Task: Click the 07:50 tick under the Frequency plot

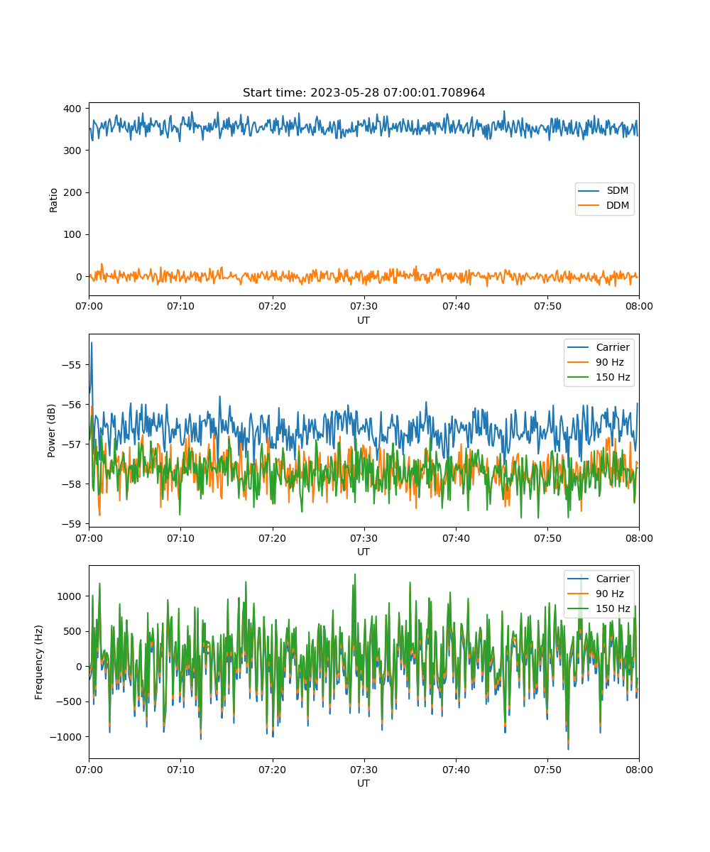Action: (547, 769)
